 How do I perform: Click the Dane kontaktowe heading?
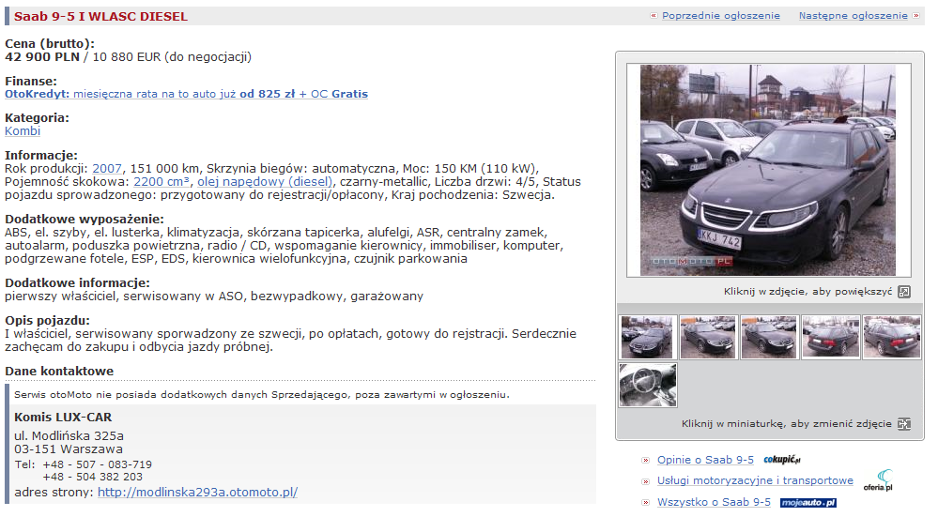[59, 372]
